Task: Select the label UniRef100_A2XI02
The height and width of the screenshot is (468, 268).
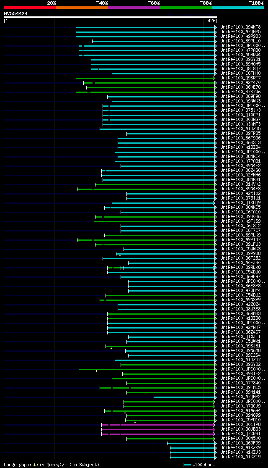Action: click(x=240, y=194)
